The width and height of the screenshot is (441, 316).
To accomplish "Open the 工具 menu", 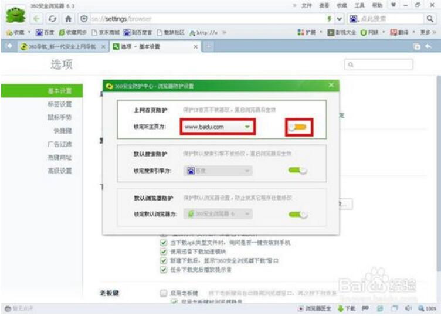I will [359, 5].
